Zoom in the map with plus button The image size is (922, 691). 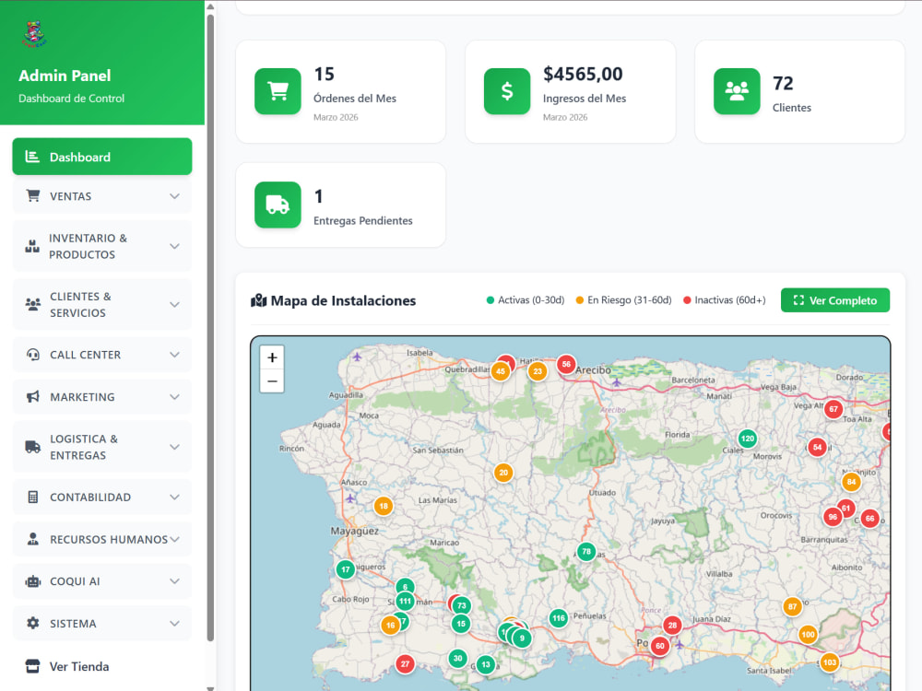click(272, 357)
